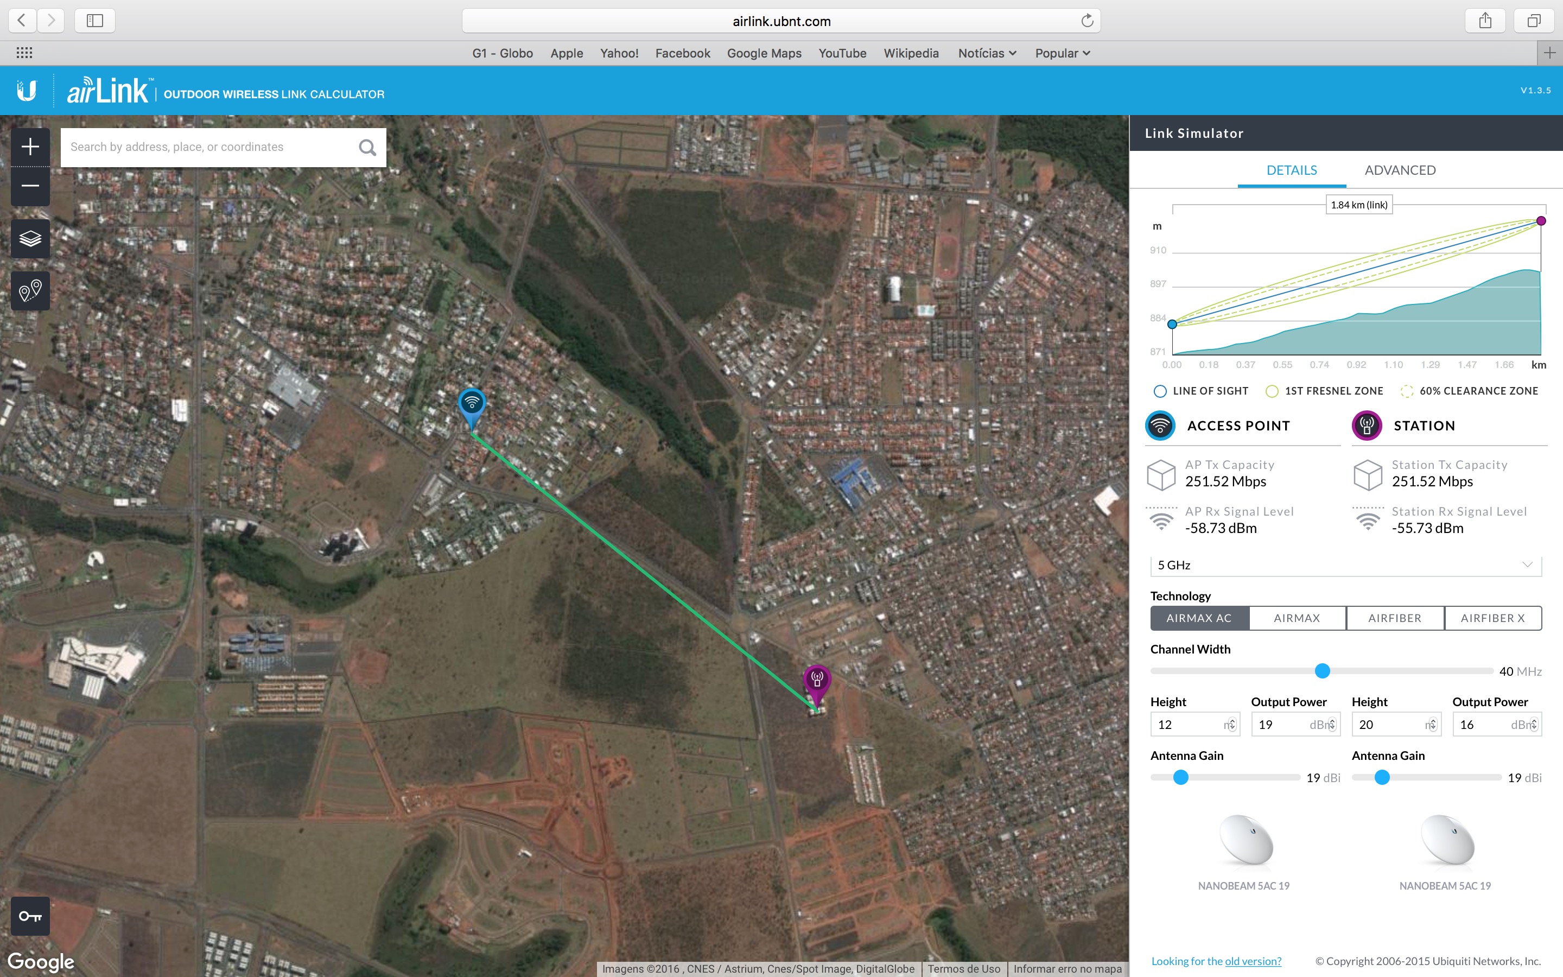Click the map zoom out minus button
1563x977 pixels.
coord(30,186)
